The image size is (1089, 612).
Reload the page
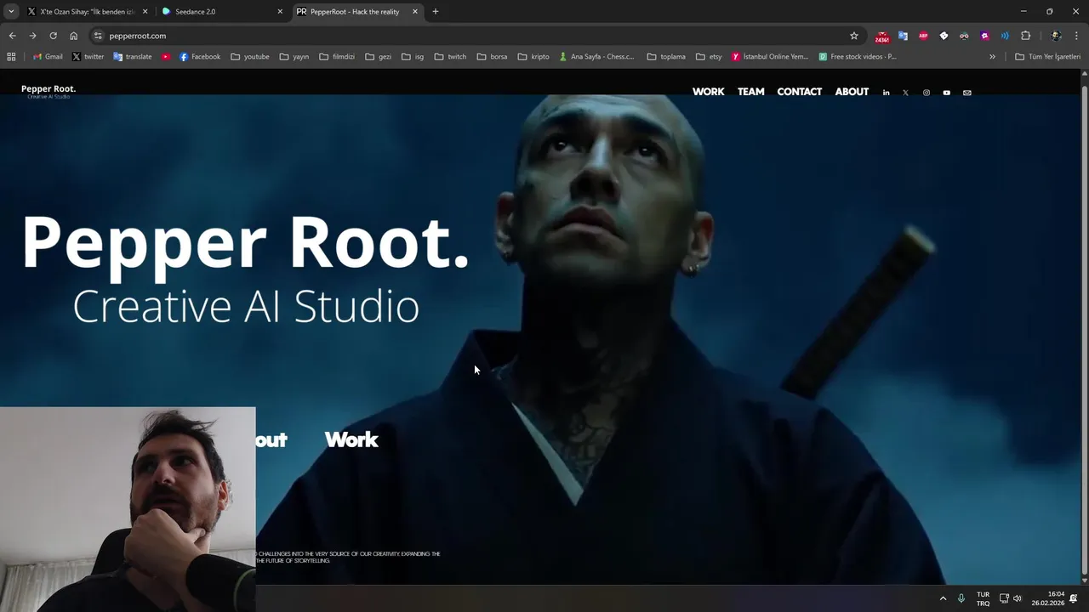[x=53, y=36]
